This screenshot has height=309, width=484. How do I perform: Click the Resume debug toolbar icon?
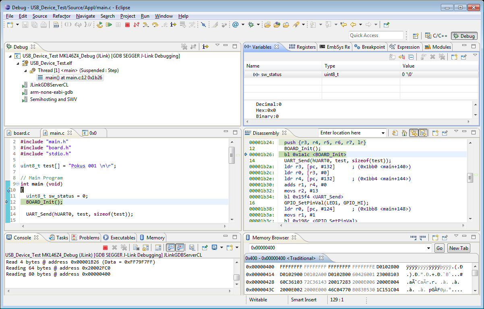coord(109,25)
